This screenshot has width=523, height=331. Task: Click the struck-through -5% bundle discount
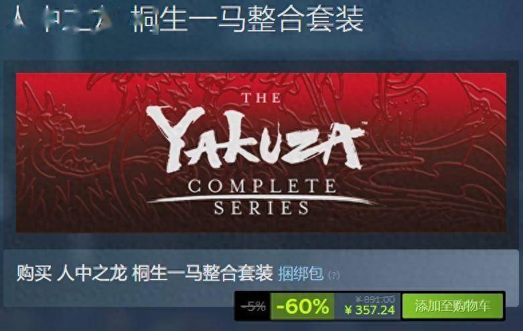253,306
